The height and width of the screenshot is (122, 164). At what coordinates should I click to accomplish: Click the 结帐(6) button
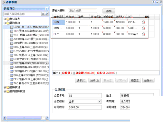click(148, 81)
